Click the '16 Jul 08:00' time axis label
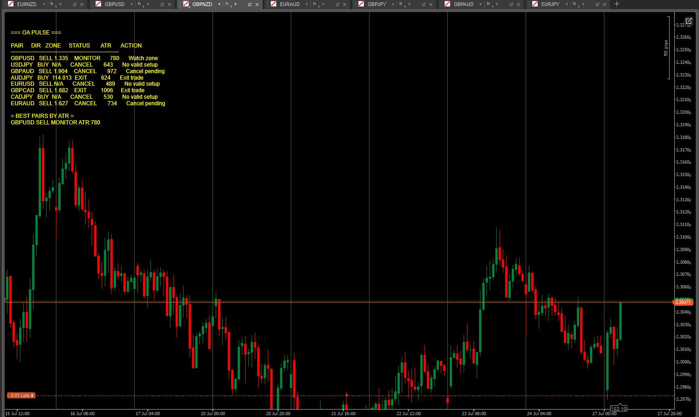The width and height of the screenshot is (699, 417). tap(82, 413)
